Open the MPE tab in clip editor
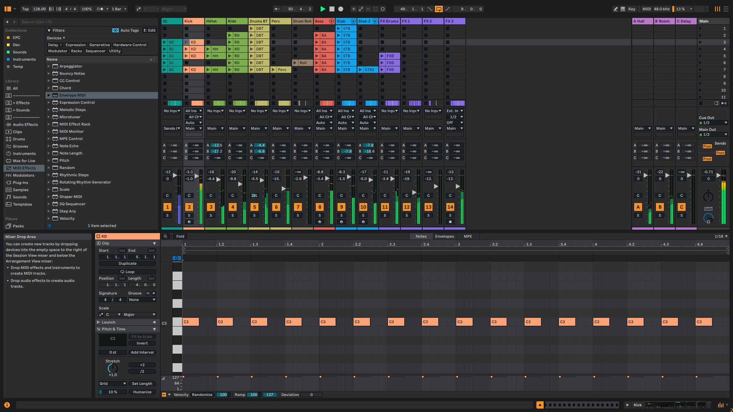Image resolution: width=733 pixels, height=412 pixels. 468,237
